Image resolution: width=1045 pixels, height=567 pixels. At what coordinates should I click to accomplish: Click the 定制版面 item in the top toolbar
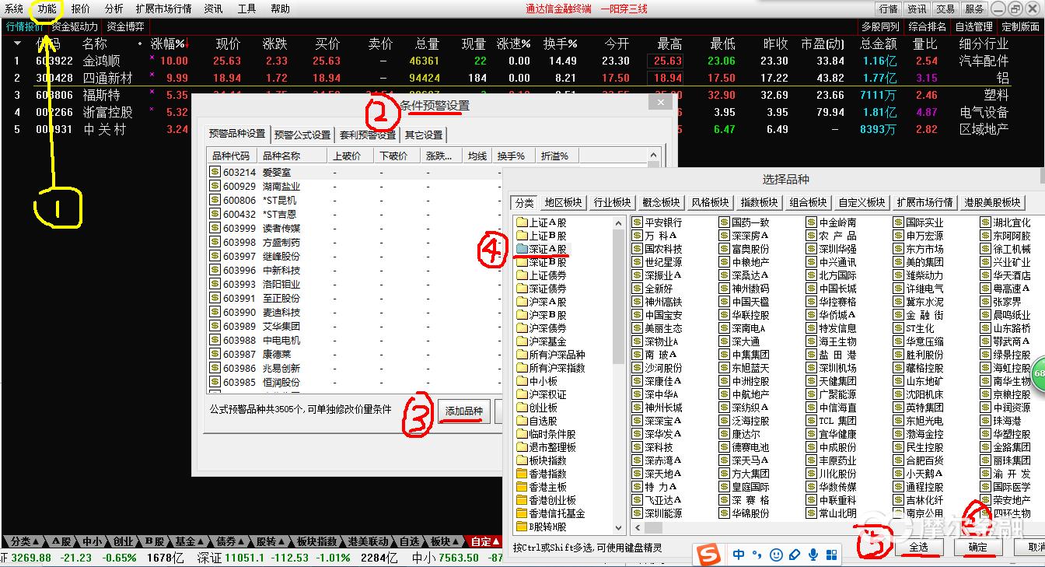pos(1022,26)
